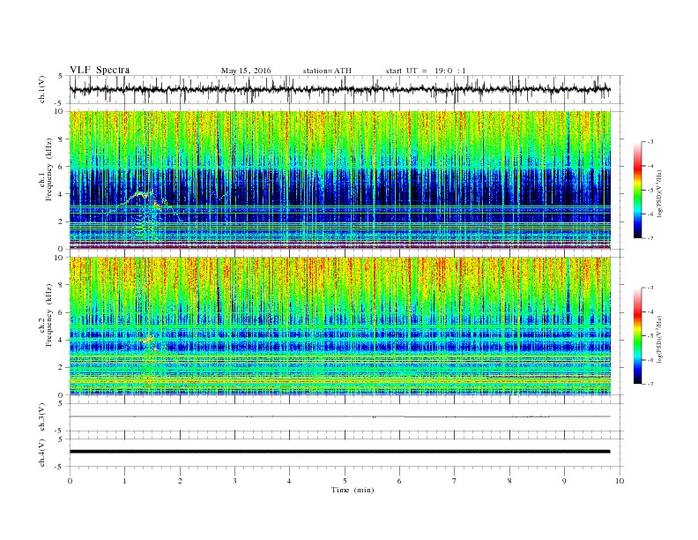Viewport: 698px width, 540px height.
Task: Click the "9" minute tick label
Action: [x=564, y=481]
